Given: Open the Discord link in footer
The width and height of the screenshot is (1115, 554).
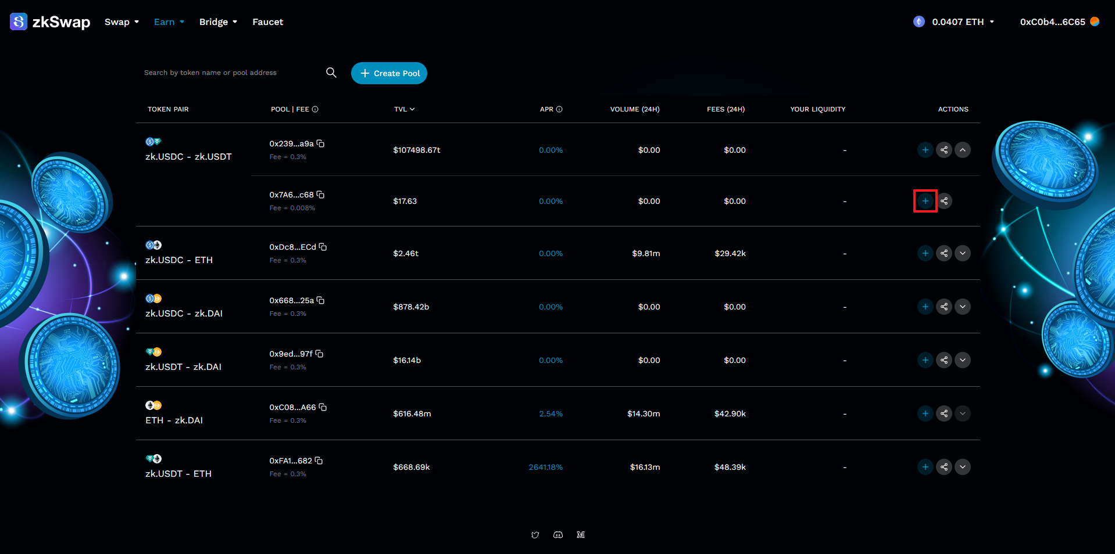Looking at the screenshot, I should 558,535.
